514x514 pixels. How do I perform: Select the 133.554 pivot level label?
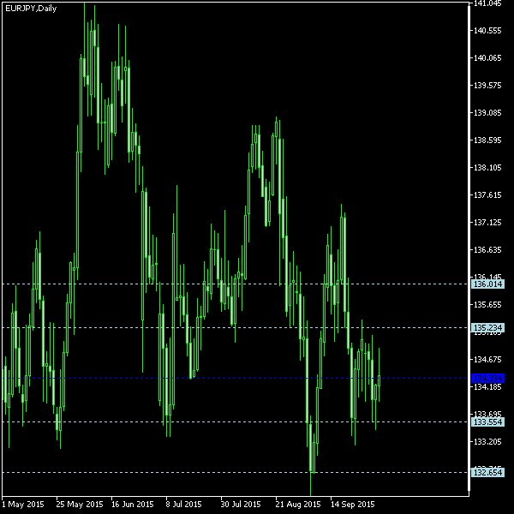click(x=487, y=421)
